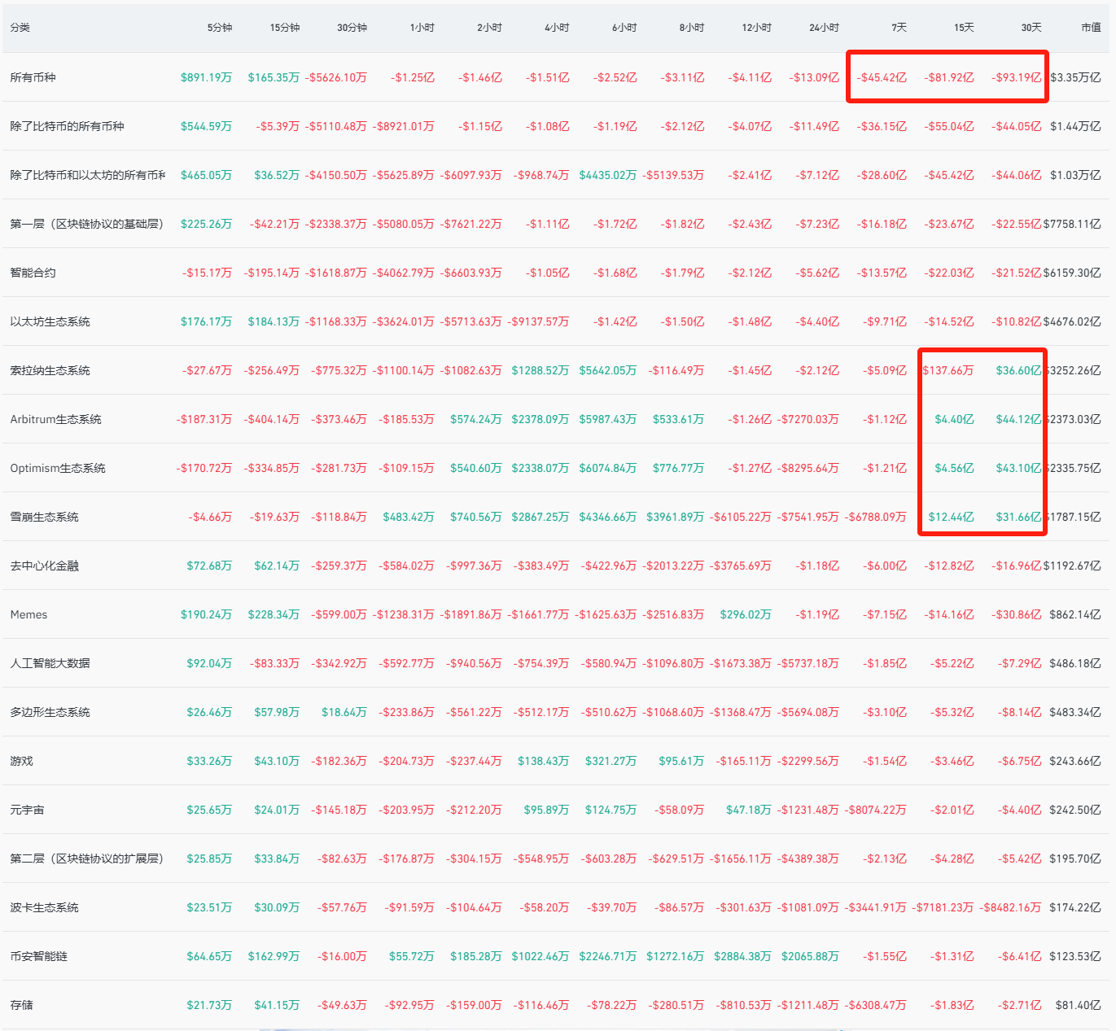Open 第一层（区块链协议的基础层） category
This screenshot has width=1116, height=1031.
(x=86, y=224)
